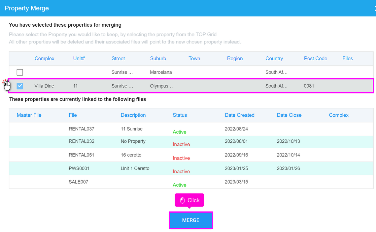Screen dimensions: 376x232
Task: Click South Af… country in Maroelana row
Action: [277, 72]
